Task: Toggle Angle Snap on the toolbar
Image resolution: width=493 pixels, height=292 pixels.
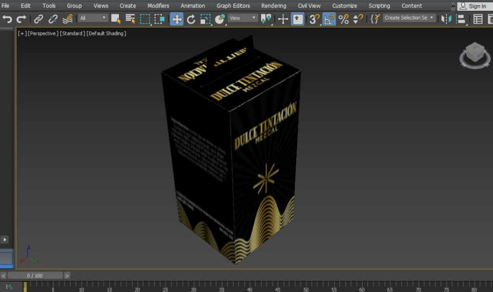Action: coord(329,19)
